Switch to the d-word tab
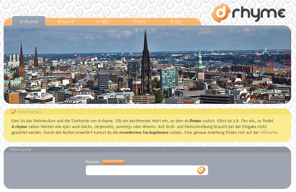Screen dimensions: 296x192 pos(66,22)
